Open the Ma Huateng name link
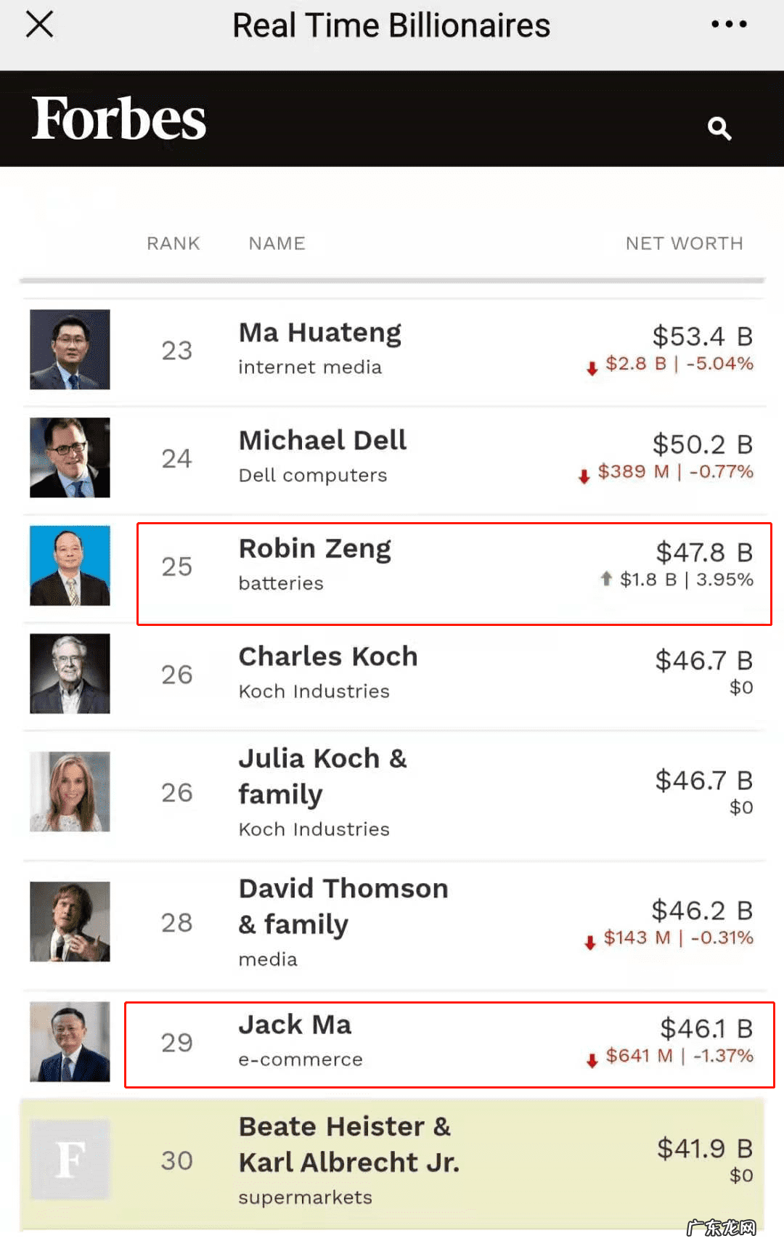Screen dimensions: 784x1249 tap(319, 333)
